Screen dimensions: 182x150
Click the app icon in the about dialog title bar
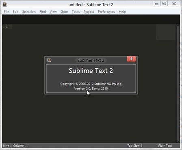[49, 60]
